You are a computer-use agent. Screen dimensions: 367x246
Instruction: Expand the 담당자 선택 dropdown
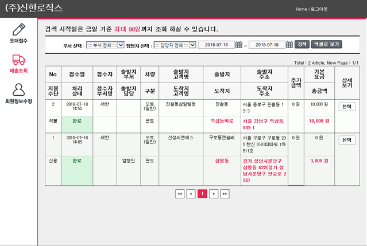point(175,45)
